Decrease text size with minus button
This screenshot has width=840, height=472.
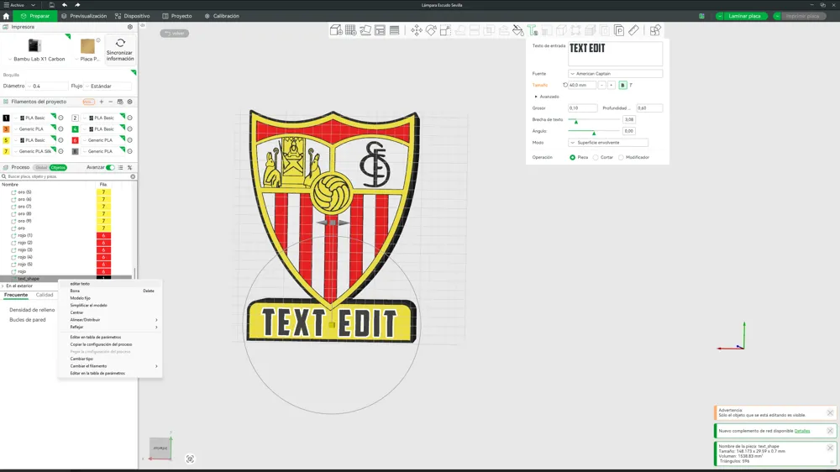point(601,85)
